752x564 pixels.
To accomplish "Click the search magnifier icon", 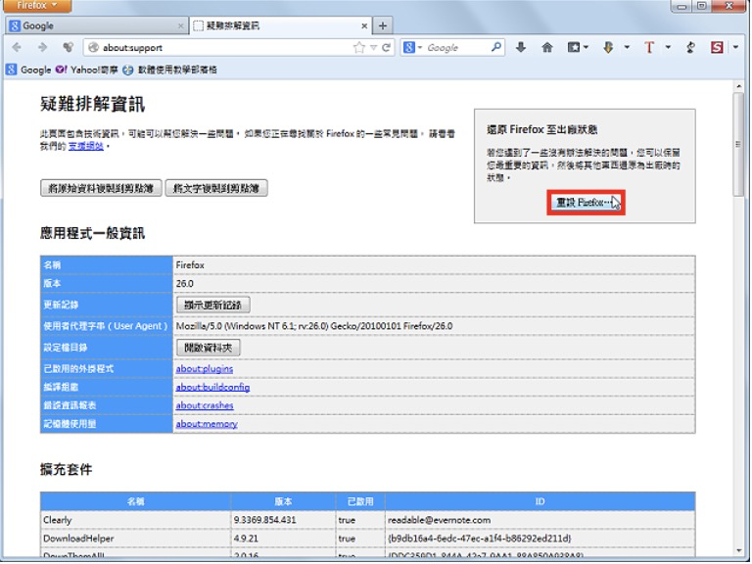I will (x=496, y=47).
